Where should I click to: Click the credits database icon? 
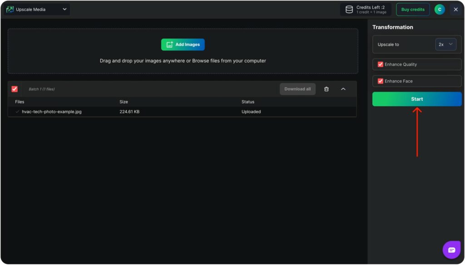[349, 10]
